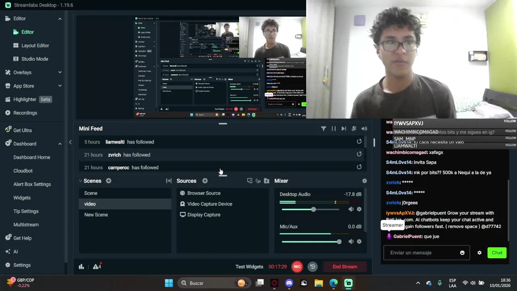Replay the zvrich follow alert

click(359, 154)
